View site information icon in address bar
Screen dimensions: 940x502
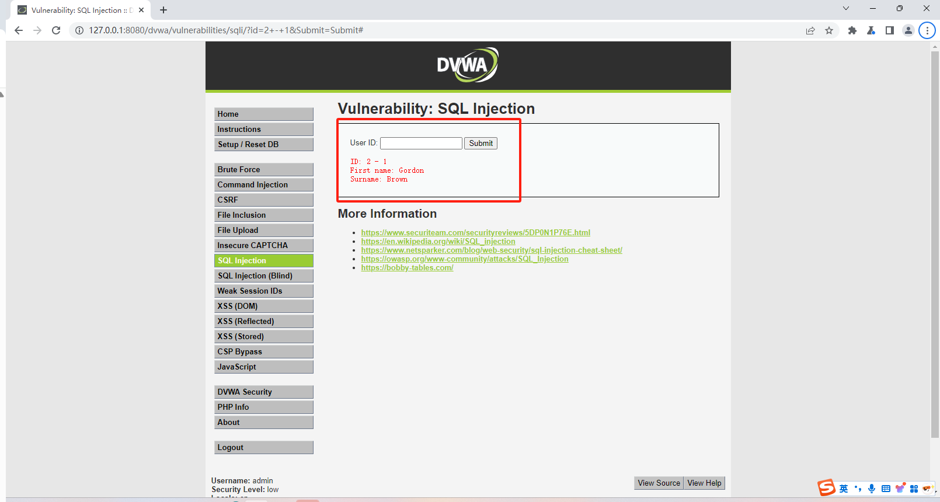tap(79, 30)
